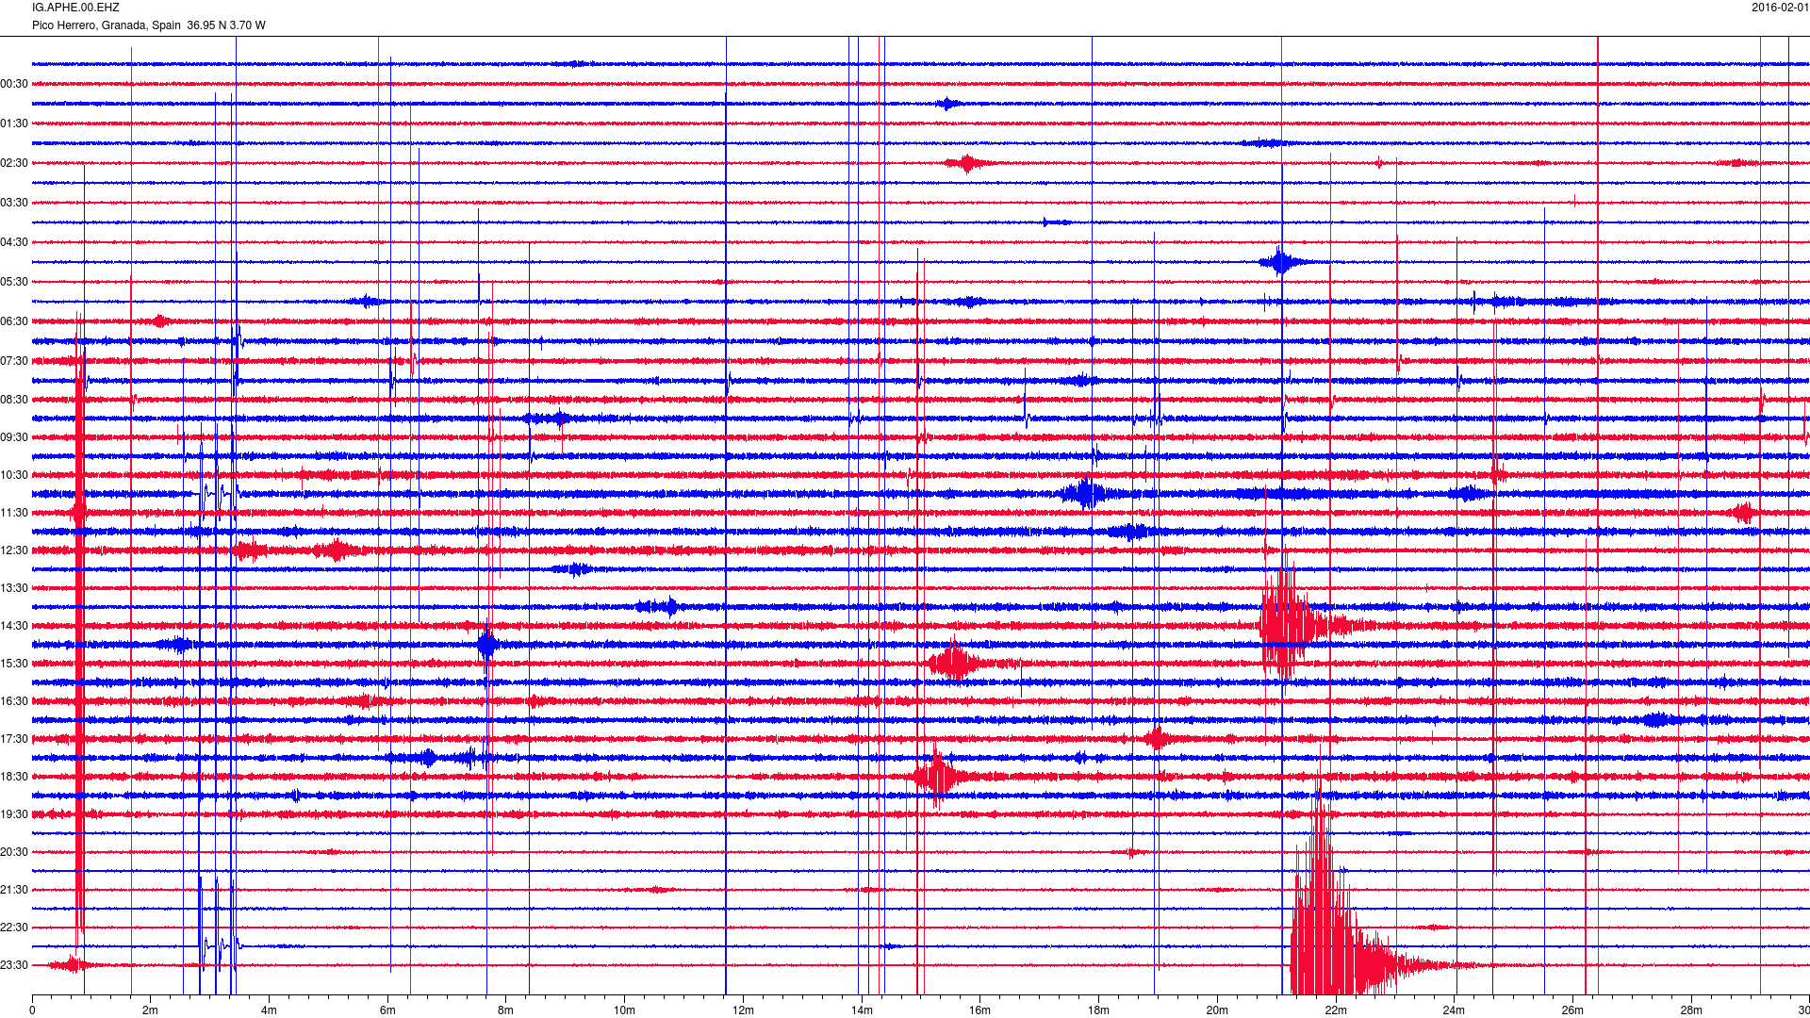Click the small red event on the 02:30 trace

click(x=966, y=163)
